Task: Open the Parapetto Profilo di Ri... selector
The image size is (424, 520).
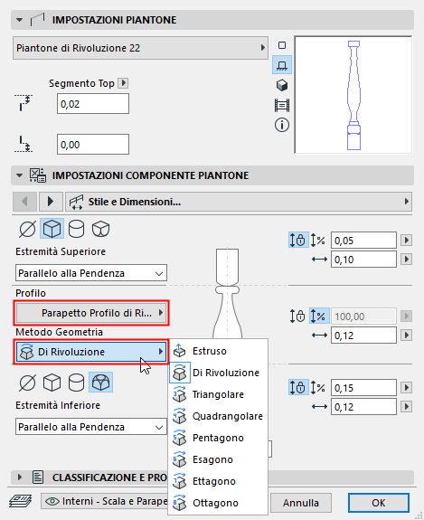Action: coord(91,313)
